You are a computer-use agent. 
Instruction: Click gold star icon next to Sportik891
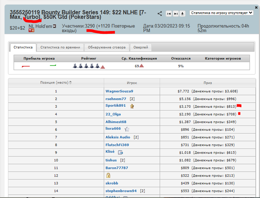(132, 106)
